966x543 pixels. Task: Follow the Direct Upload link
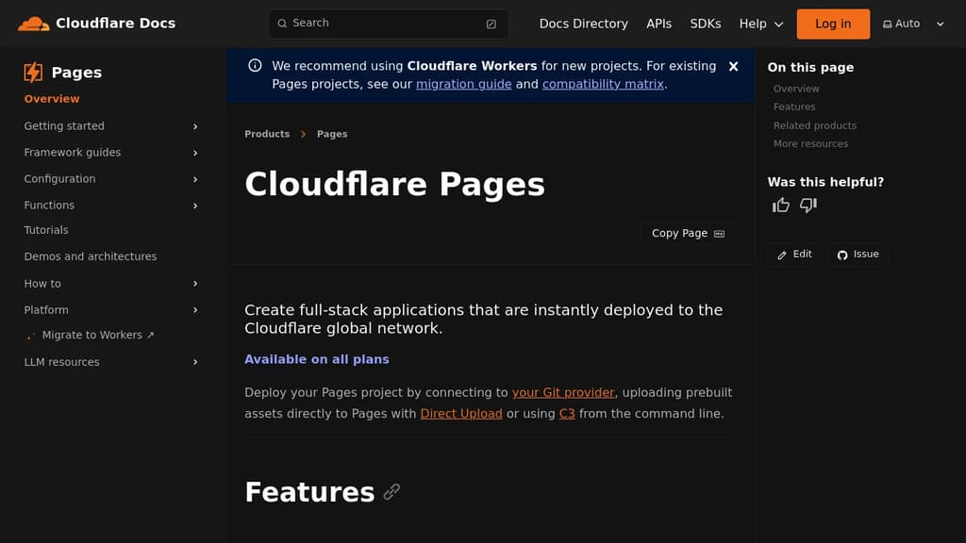tap(461, 414)
